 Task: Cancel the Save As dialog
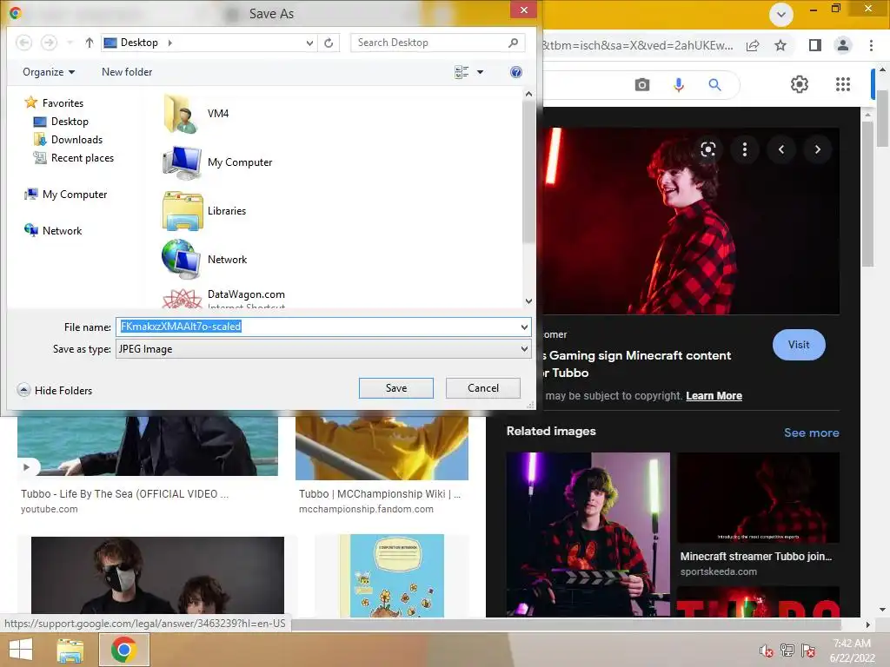tap(483, 388)
